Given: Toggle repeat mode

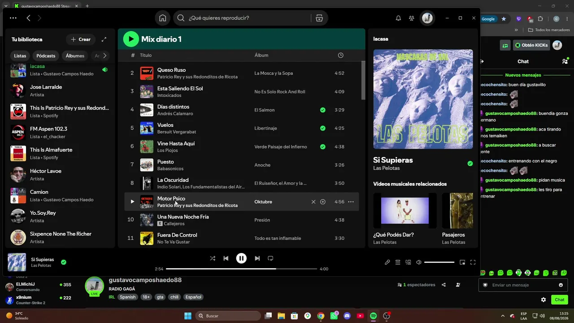Looking at the screenshot, I should tap(270, 258).
